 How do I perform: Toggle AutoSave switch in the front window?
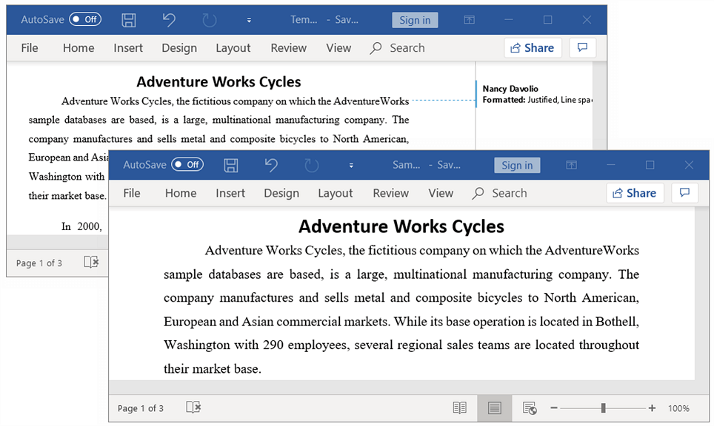click(187, 165)
